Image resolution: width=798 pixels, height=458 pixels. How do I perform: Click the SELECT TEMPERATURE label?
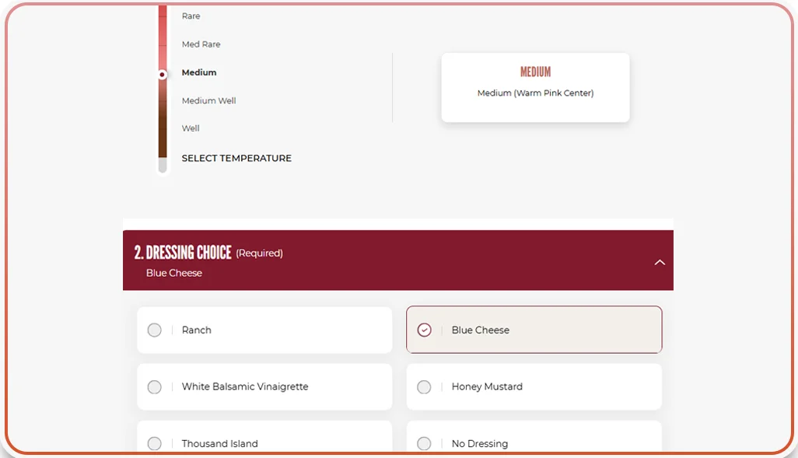[x=236, y=158]
